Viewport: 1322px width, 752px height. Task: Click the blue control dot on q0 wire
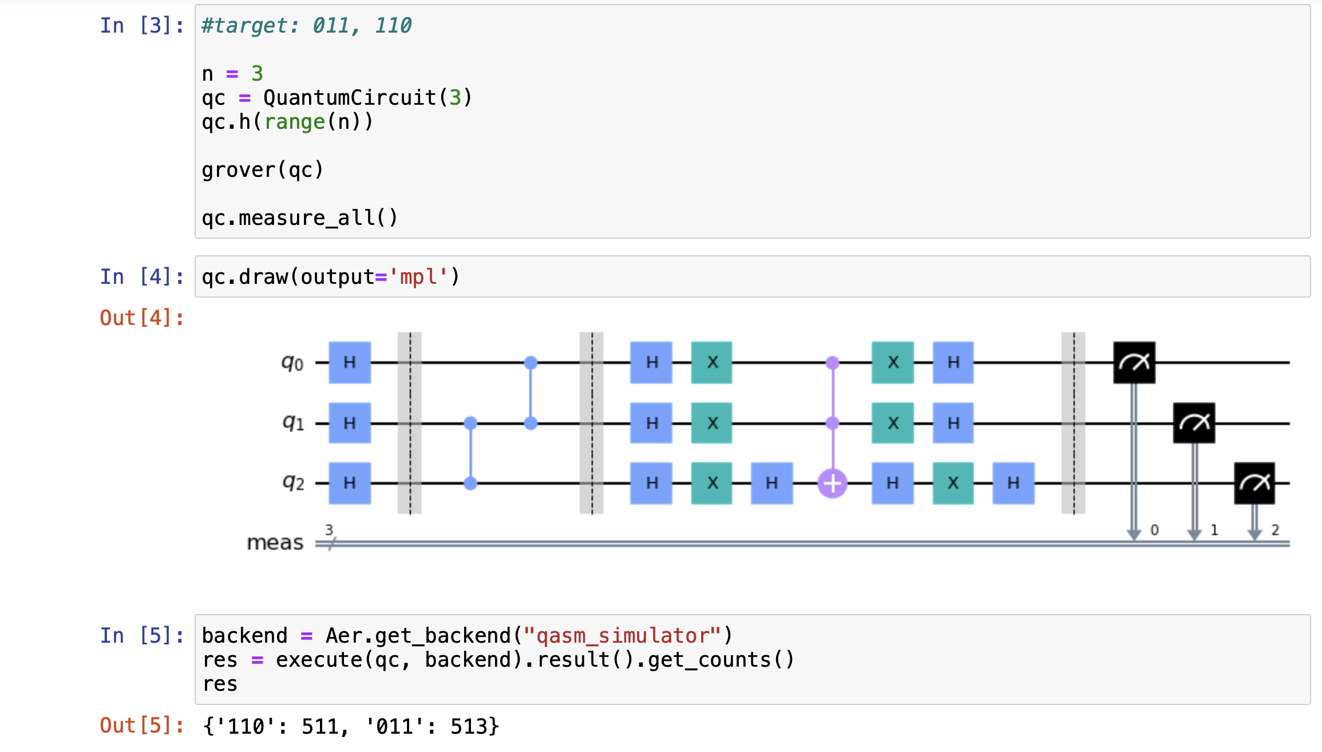point(531,362)
